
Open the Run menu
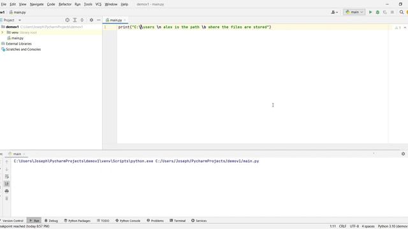[78, 4]
